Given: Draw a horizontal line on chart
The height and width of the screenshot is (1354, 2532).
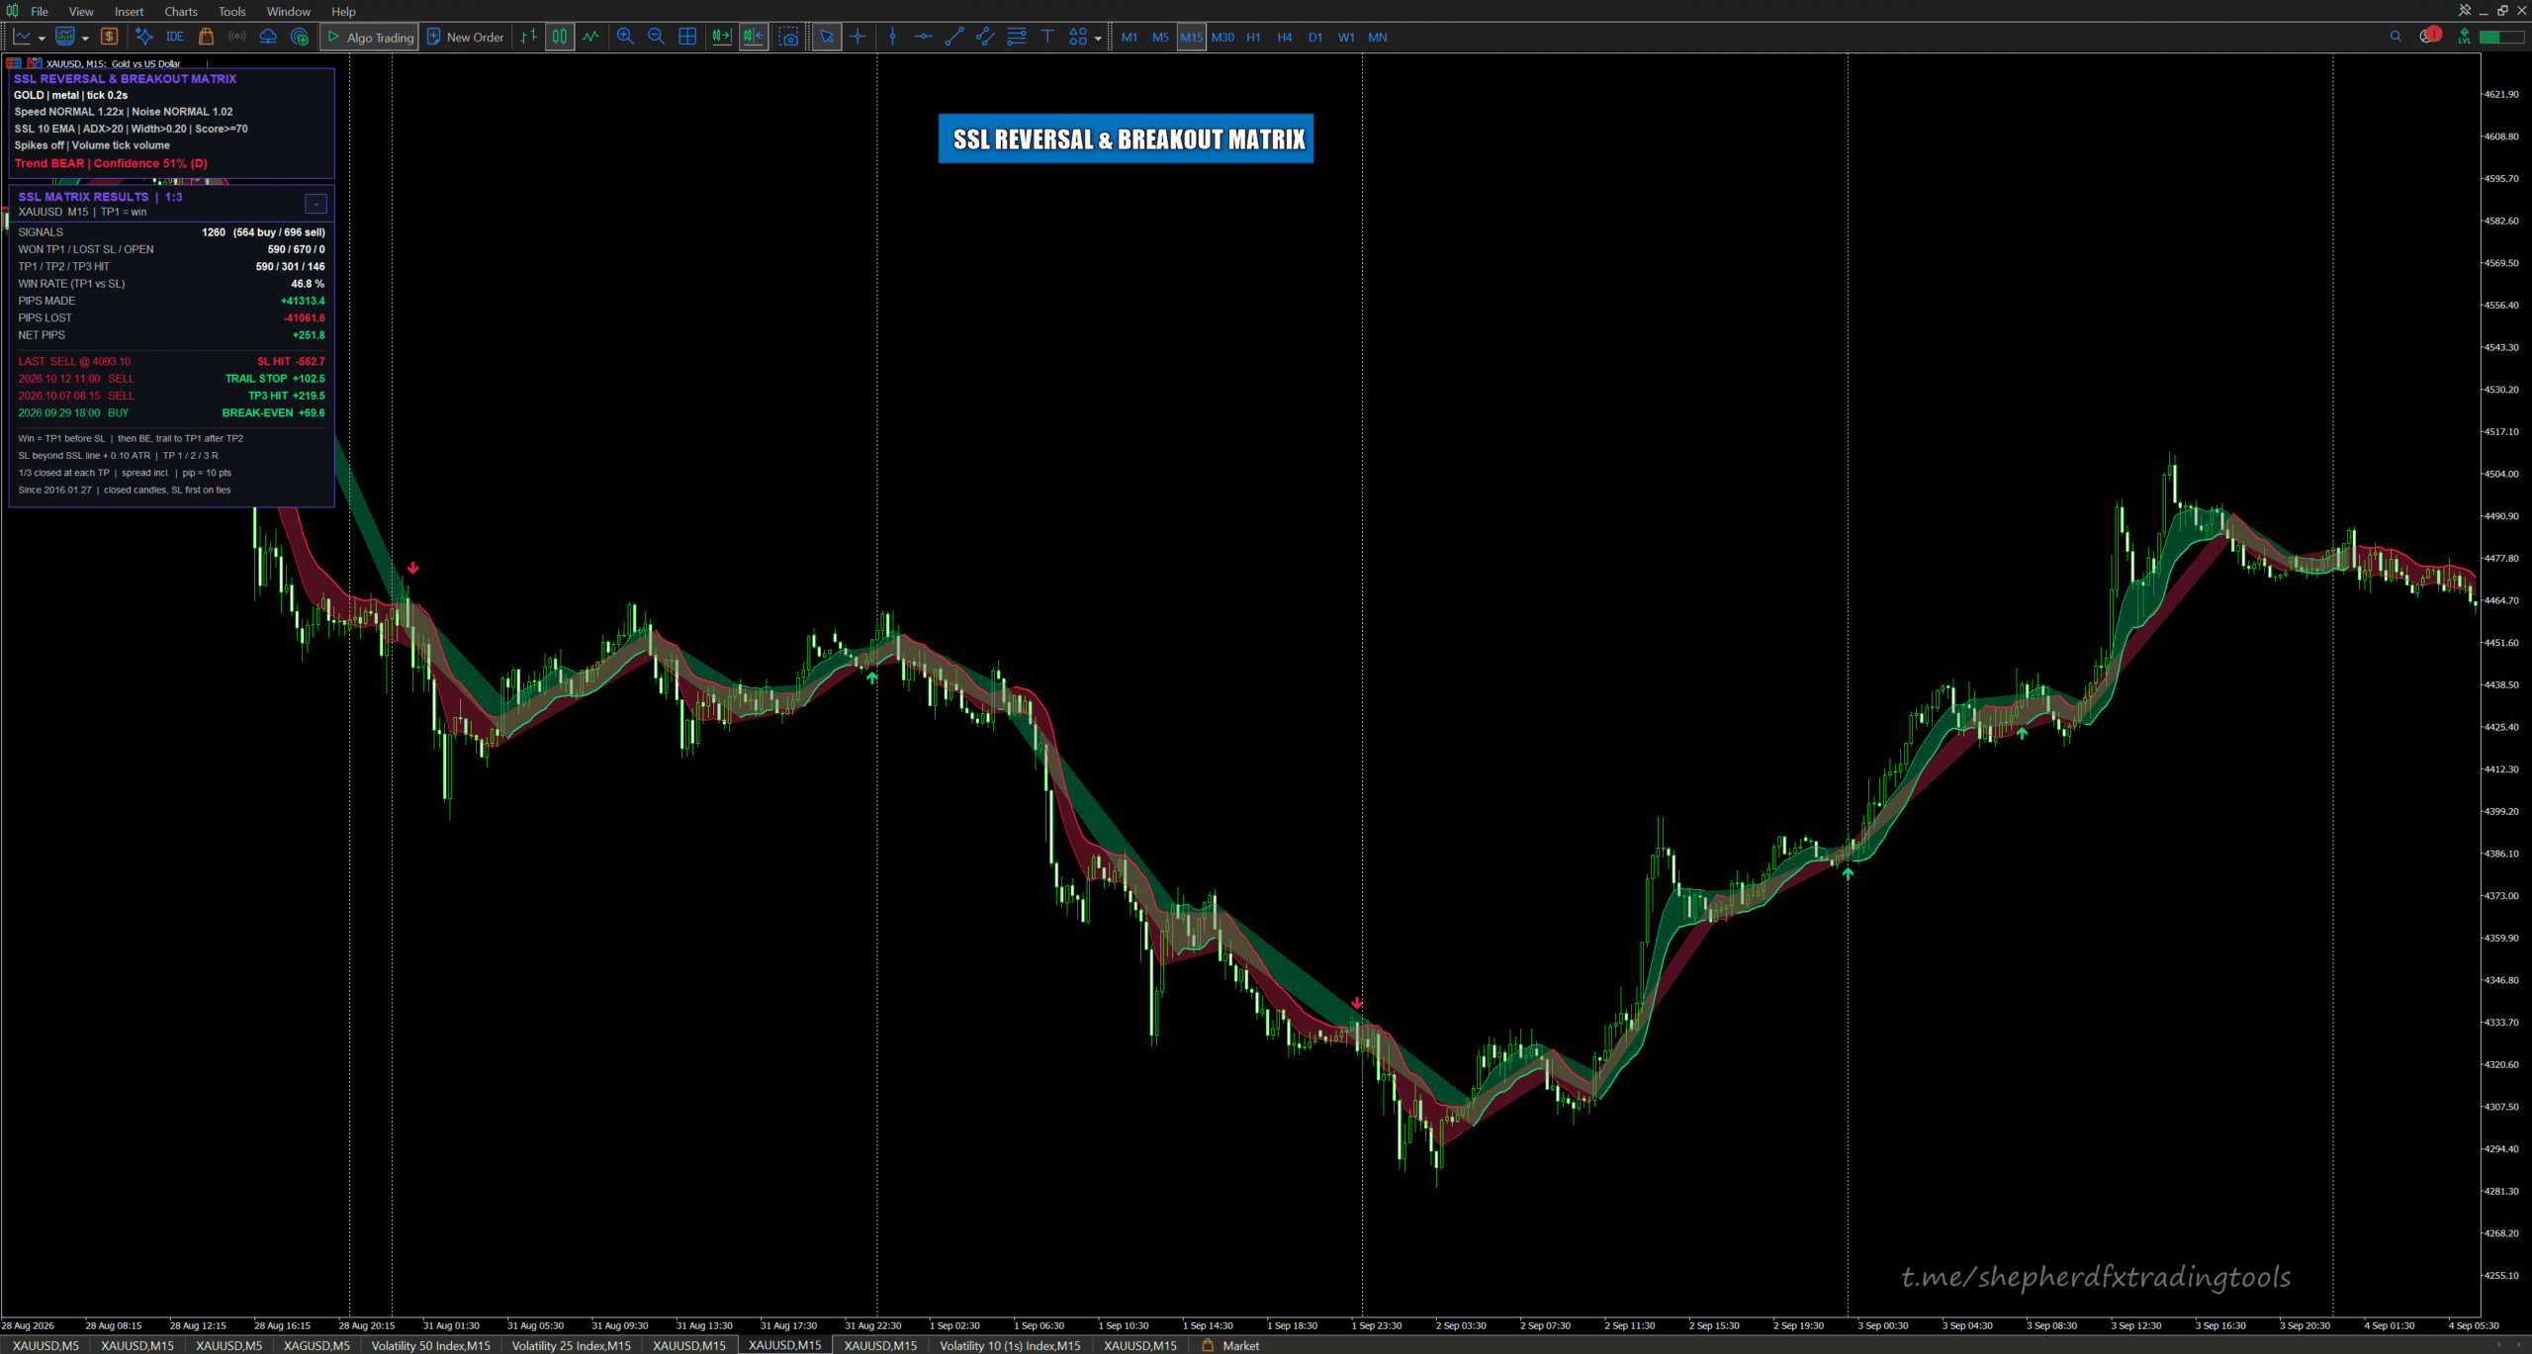Looking at the screenshot, I should point(923,37).
